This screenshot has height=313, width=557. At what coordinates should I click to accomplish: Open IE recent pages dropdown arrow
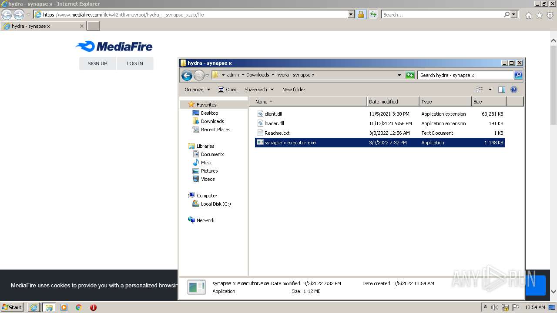(28, 15)
